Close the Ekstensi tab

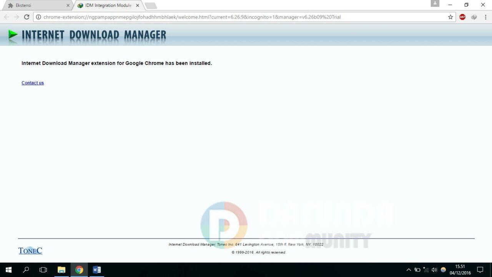68,5
